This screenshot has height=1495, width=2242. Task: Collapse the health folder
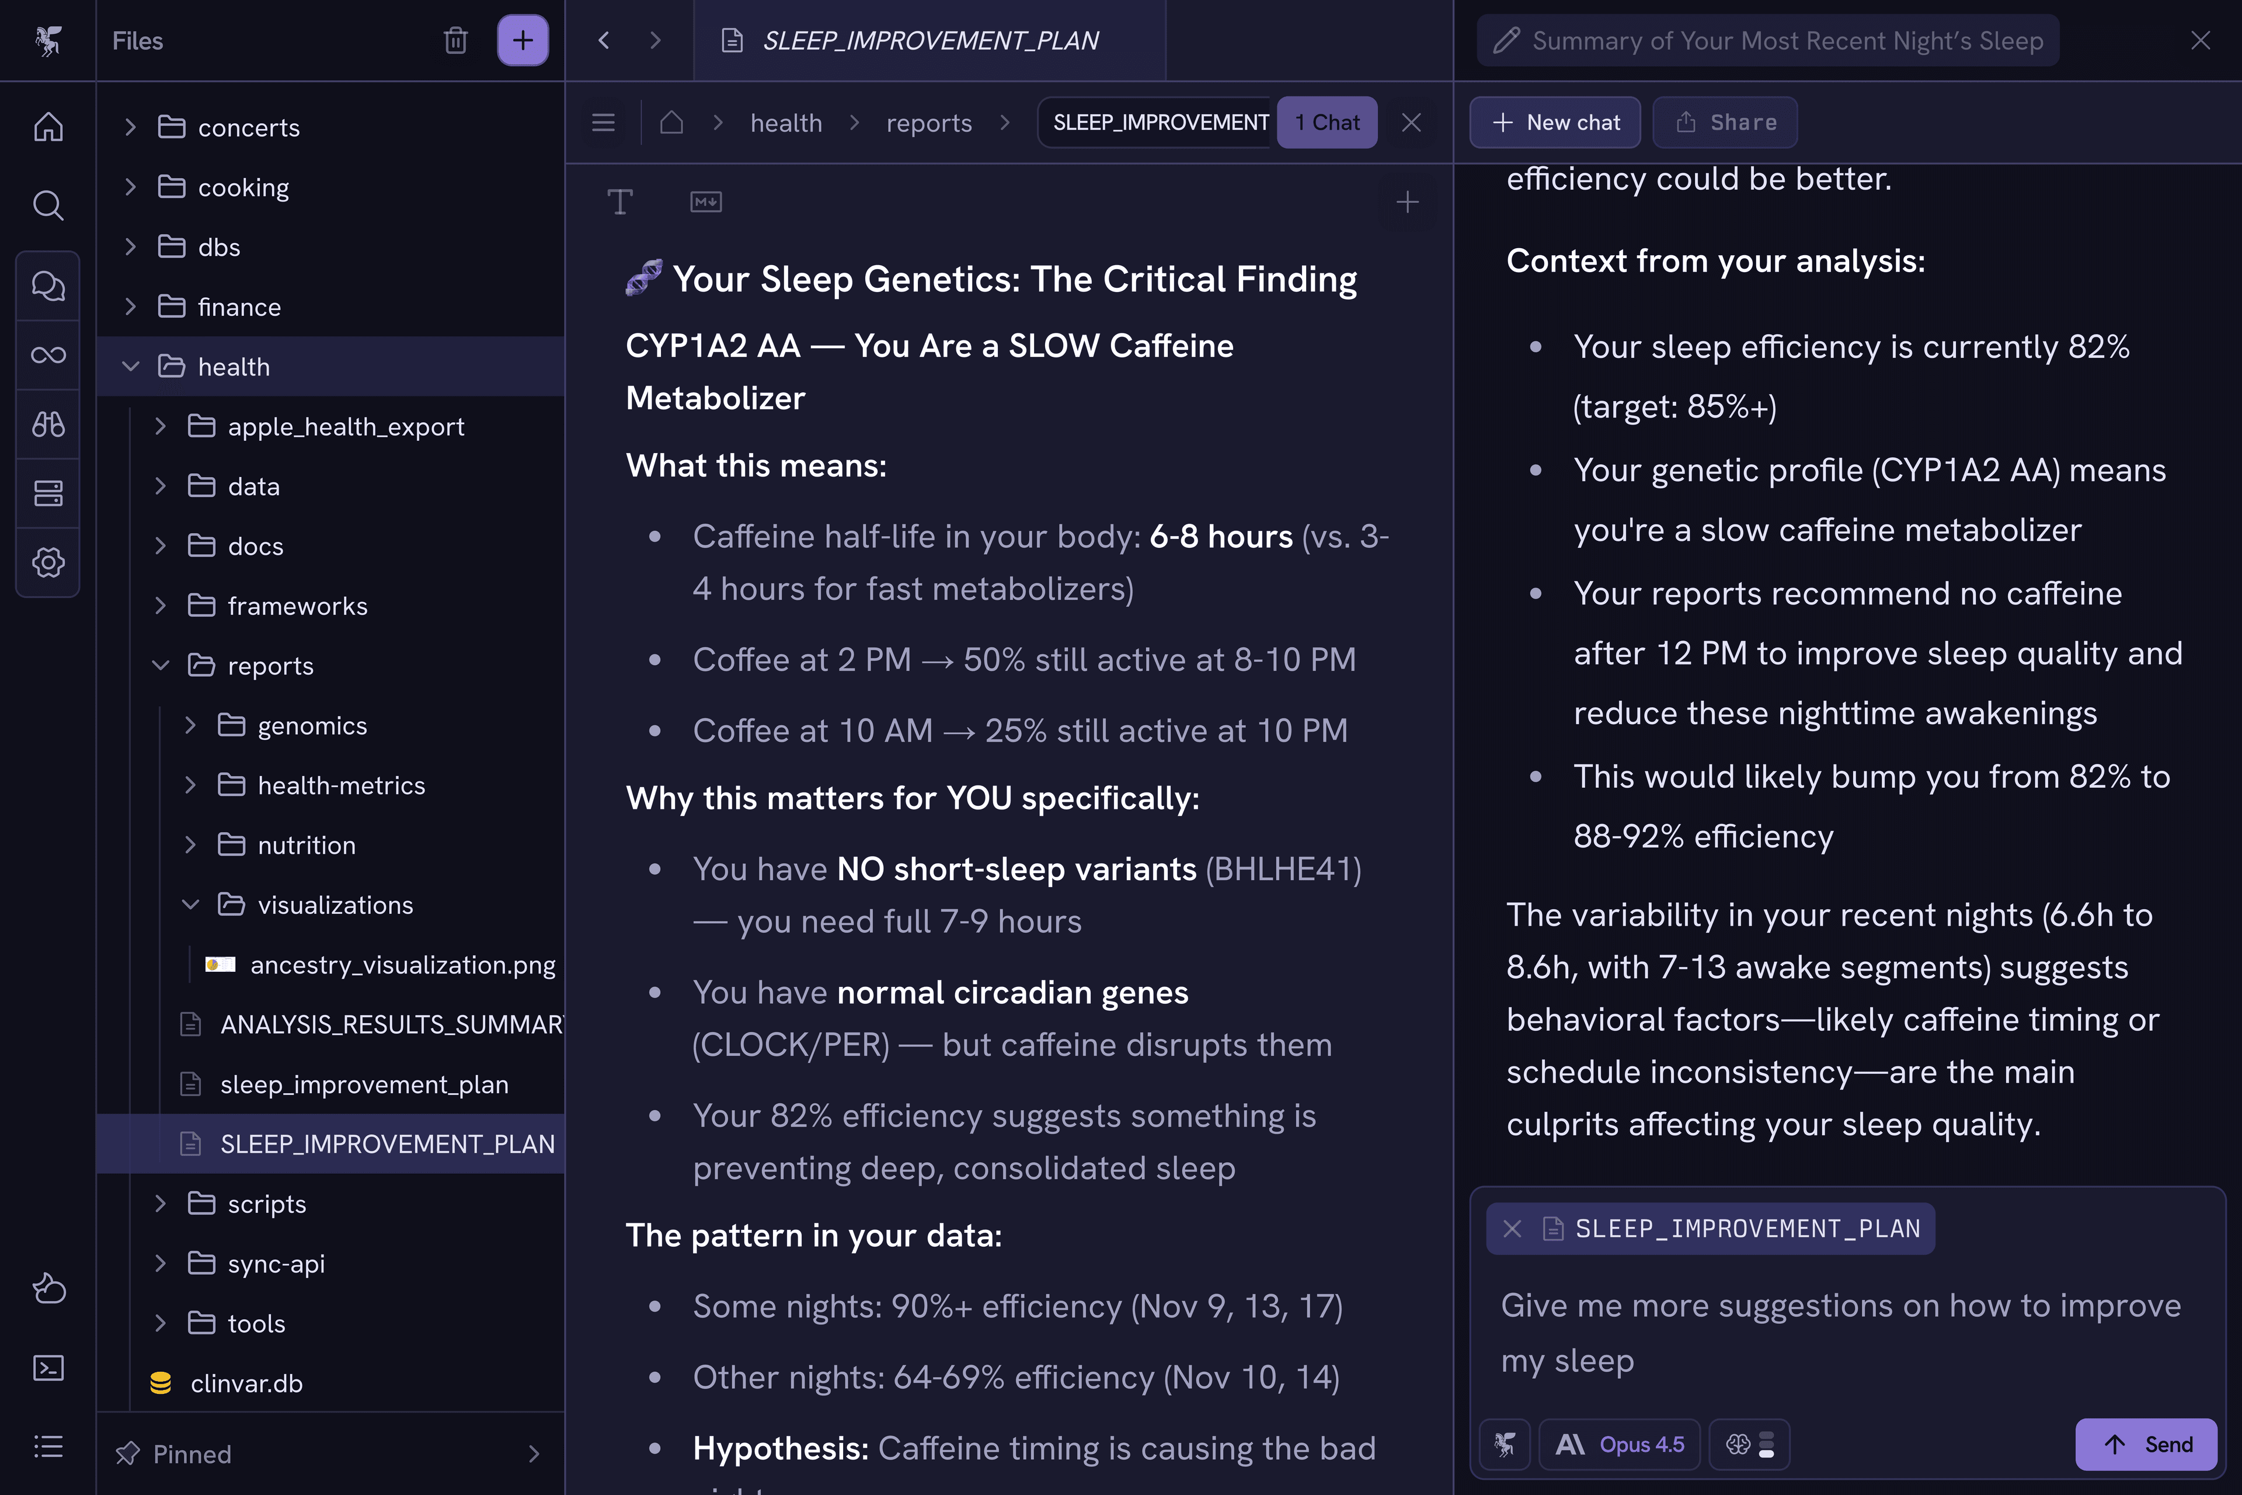tap(131, 366)
